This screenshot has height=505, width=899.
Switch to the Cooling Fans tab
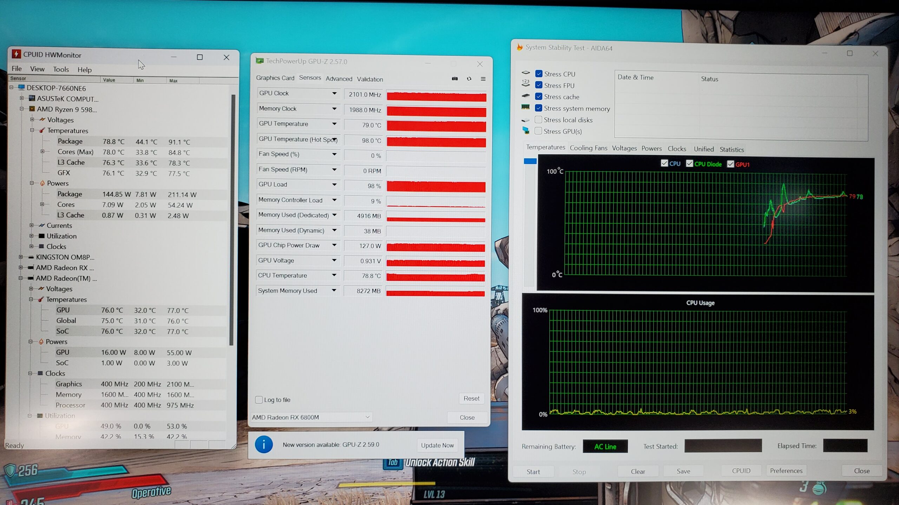588,148
